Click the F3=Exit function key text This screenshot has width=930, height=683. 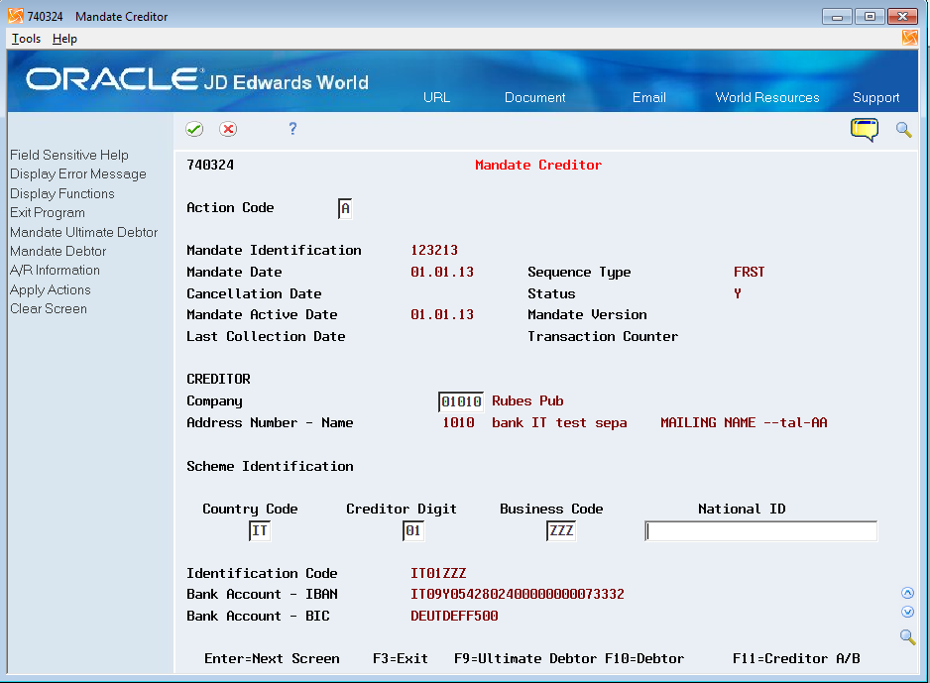pos(401,658)
